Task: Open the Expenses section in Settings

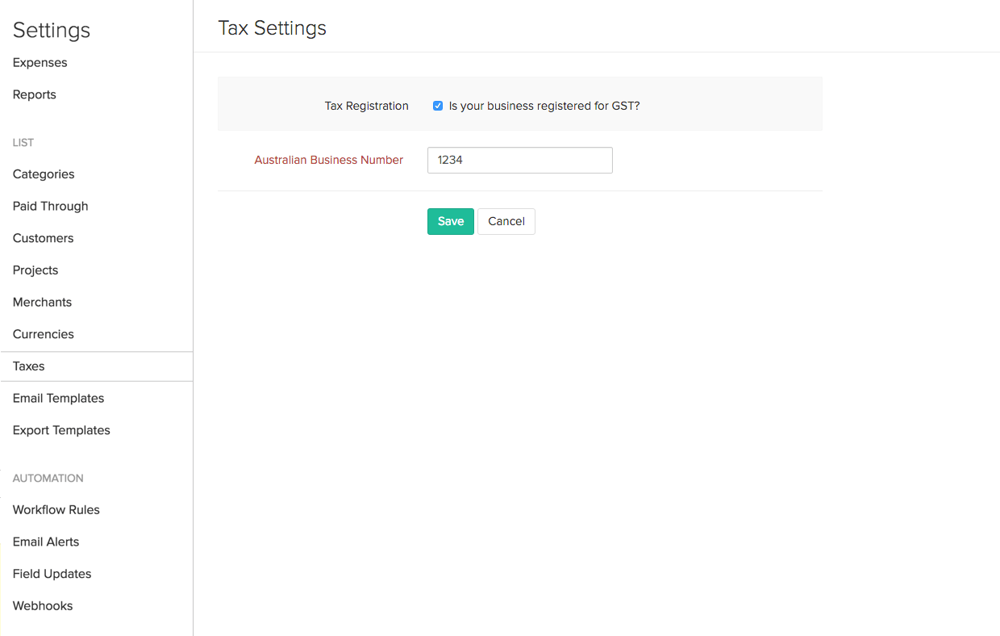Action: click(x=40, y=62)
